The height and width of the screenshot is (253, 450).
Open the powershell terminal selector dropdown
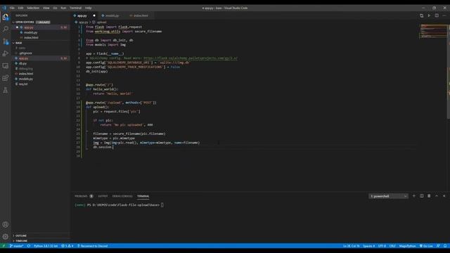tap(388, 196)
